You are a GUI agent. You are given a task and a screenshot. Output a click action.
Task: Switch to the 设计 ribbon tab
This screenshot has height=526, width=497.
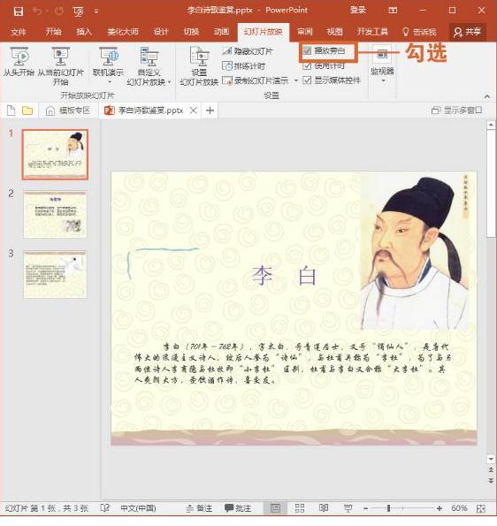(x=161, y=32)
